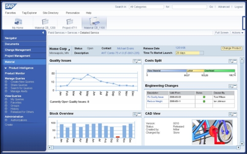
Task: Click the Overhead cost segment
Action: click(x=220, y=71)
